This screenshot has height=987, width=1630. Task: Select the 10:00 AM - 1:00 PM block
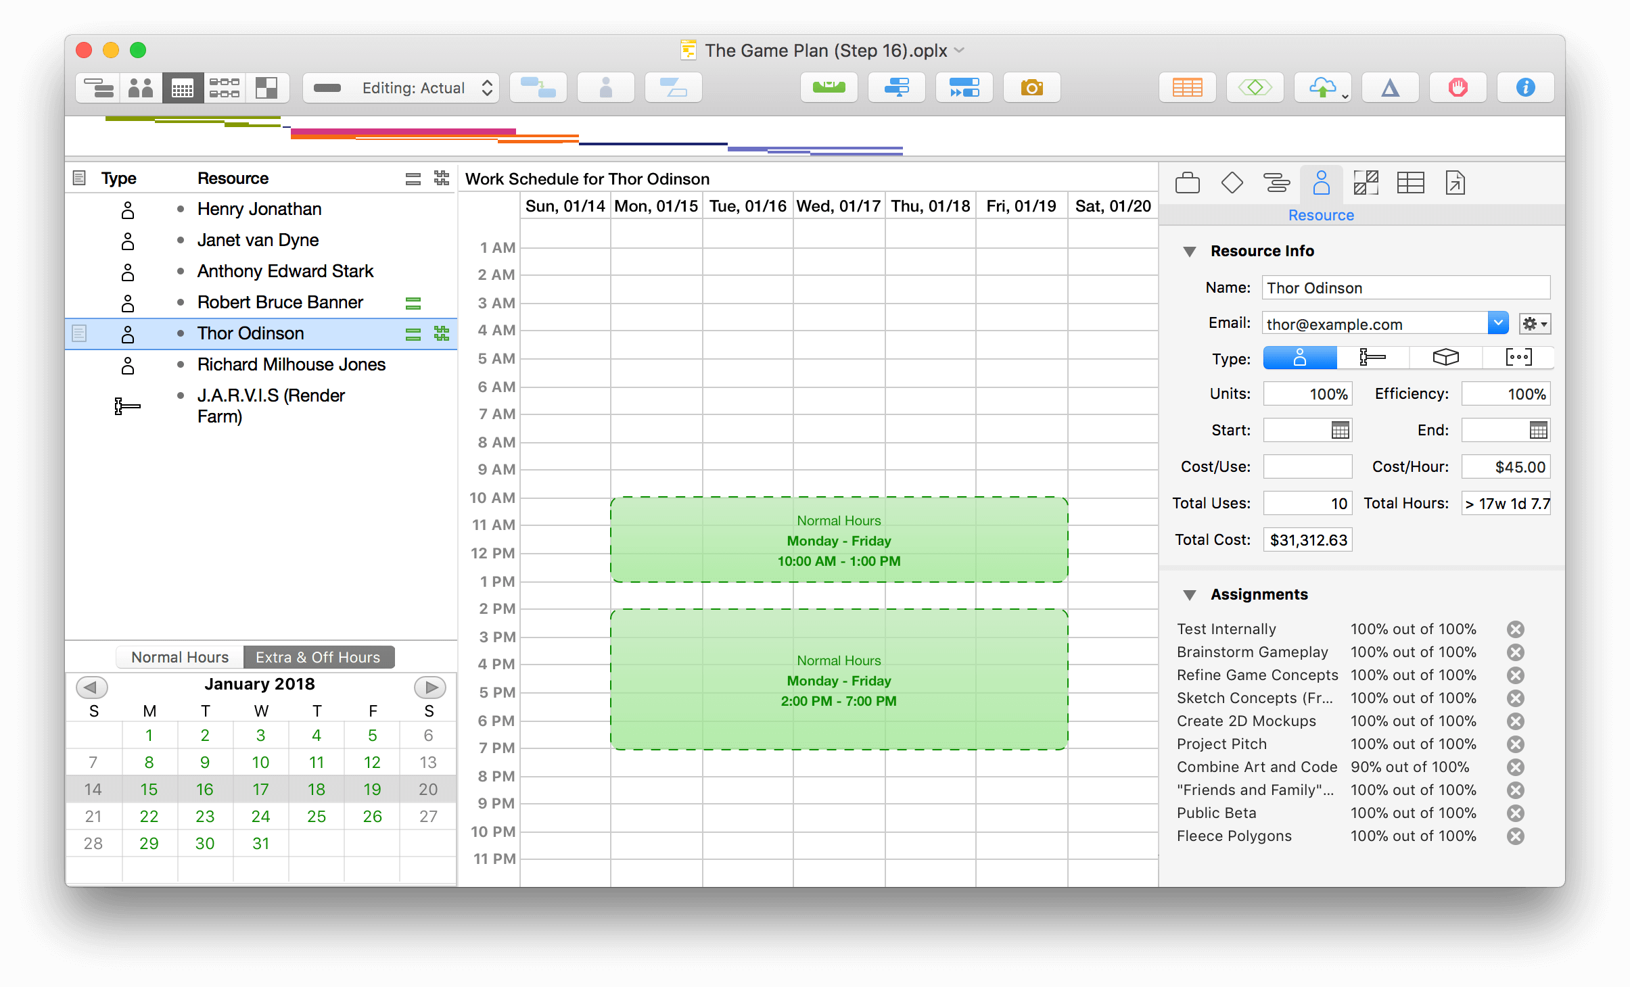click(x=839, y=540)
